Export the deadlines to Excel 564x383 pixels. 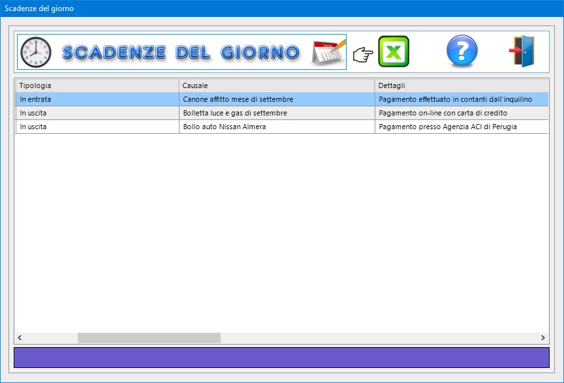pos(394,52)
